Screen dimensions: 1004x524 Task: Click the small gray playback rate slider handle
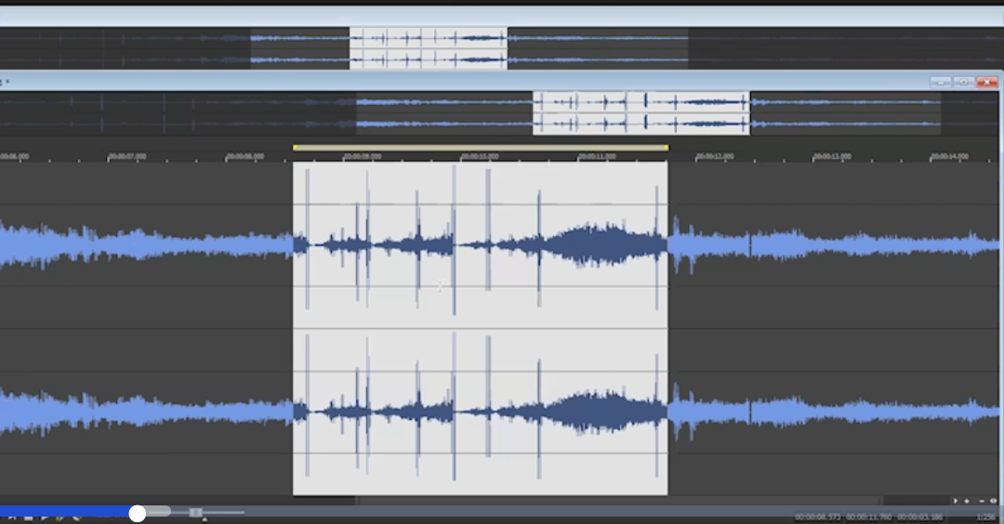click(x=195, y=512)
